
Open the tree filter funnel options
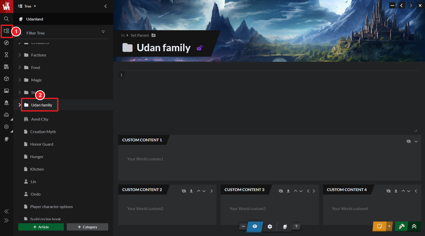pos(103,32)
